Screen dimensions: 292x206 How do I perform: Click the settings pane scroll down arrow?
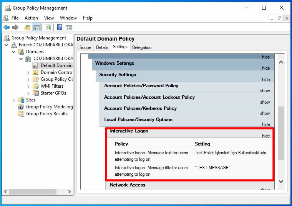[280, 181]
